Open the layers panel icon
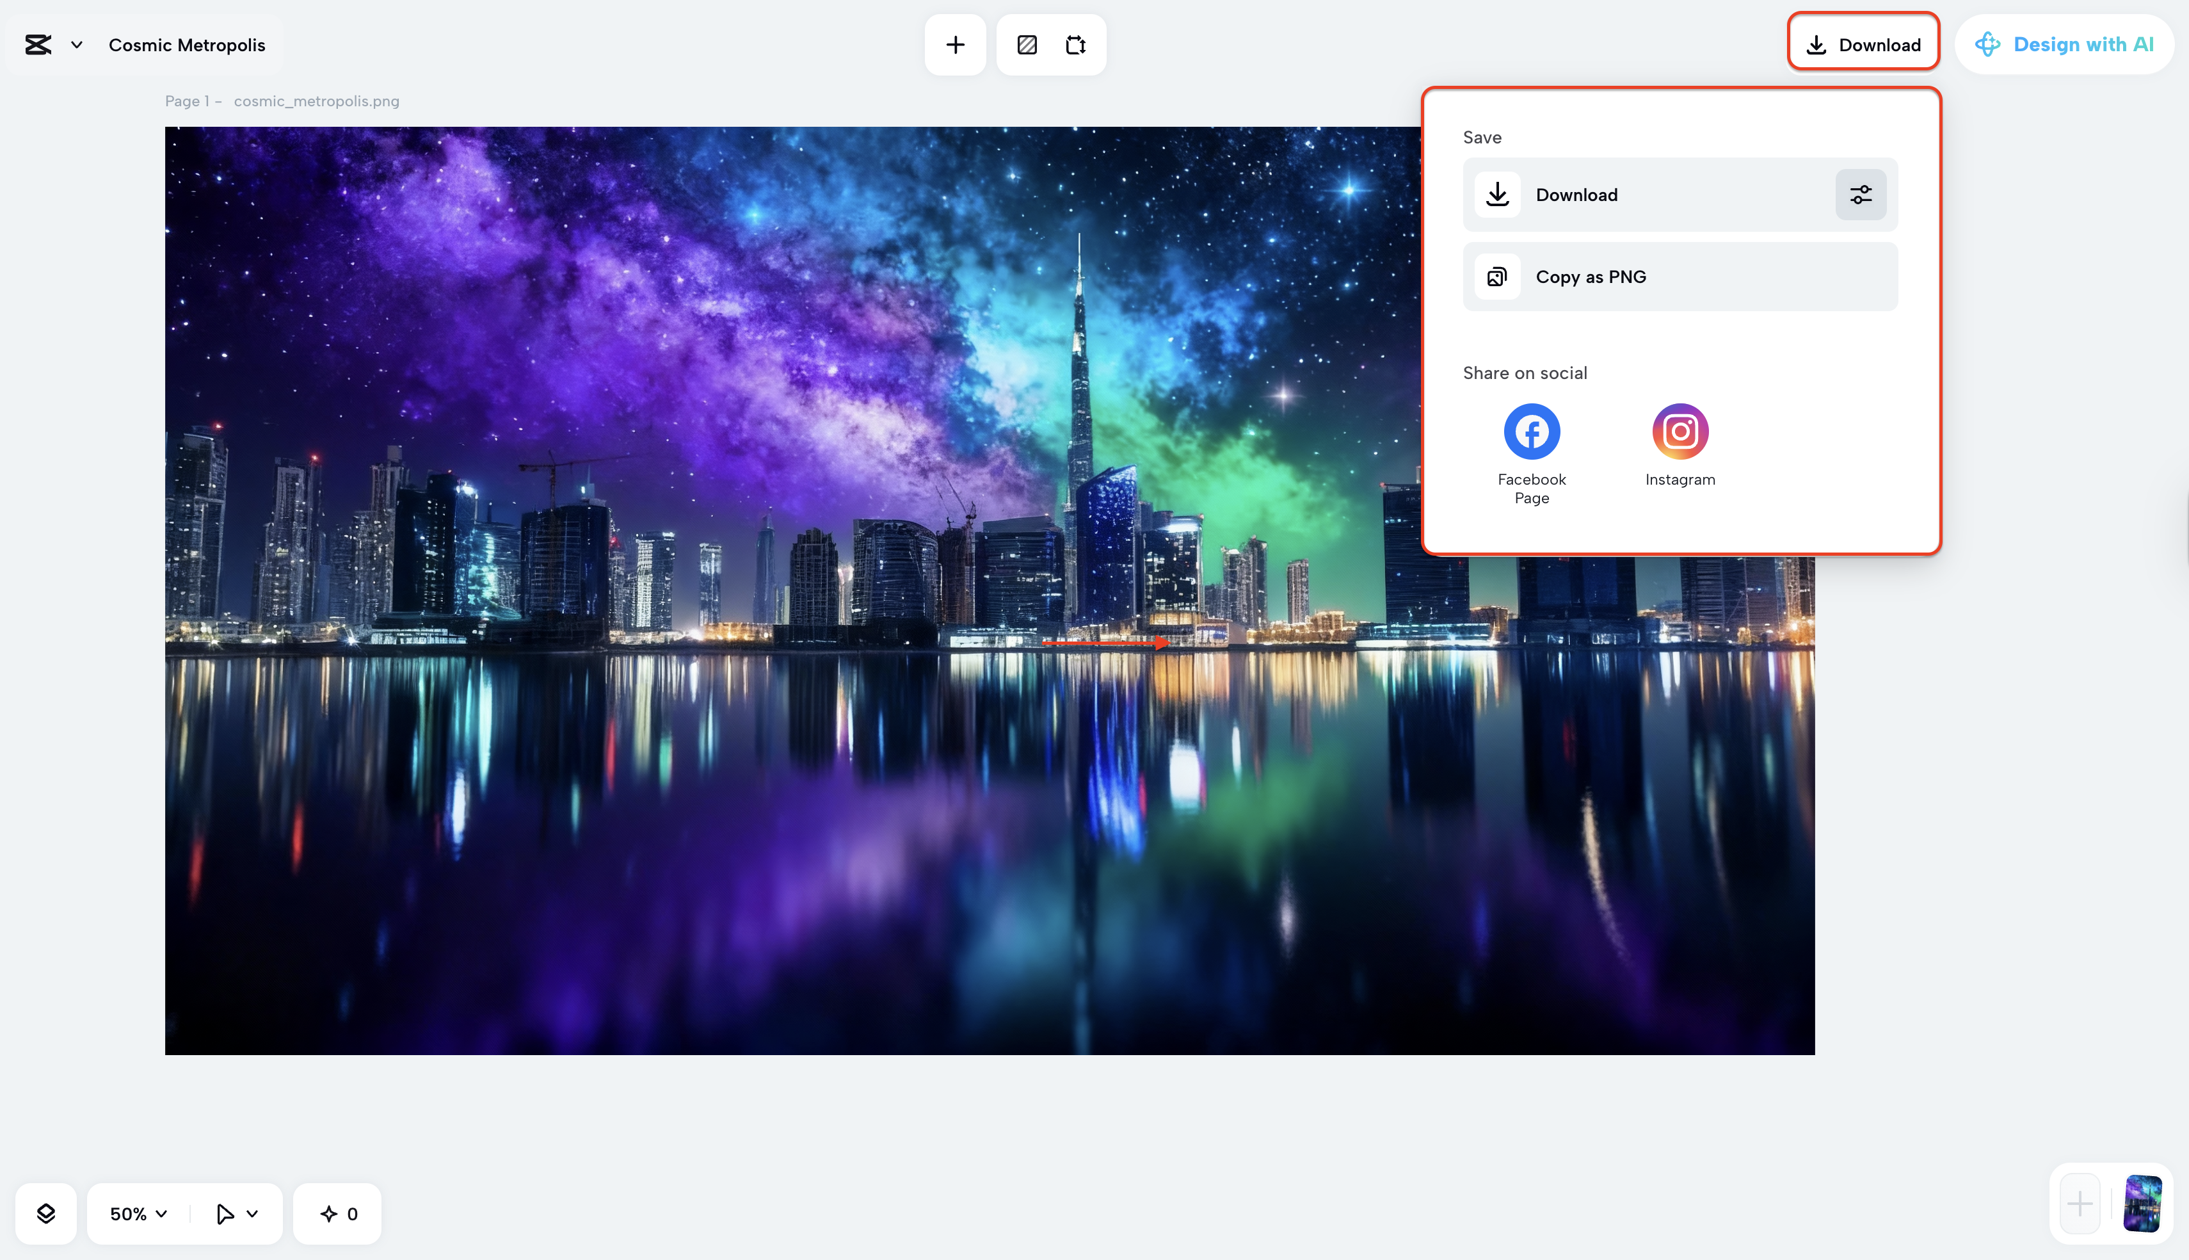Viewport: 2189px width, 1260px height. [46, 1213]
